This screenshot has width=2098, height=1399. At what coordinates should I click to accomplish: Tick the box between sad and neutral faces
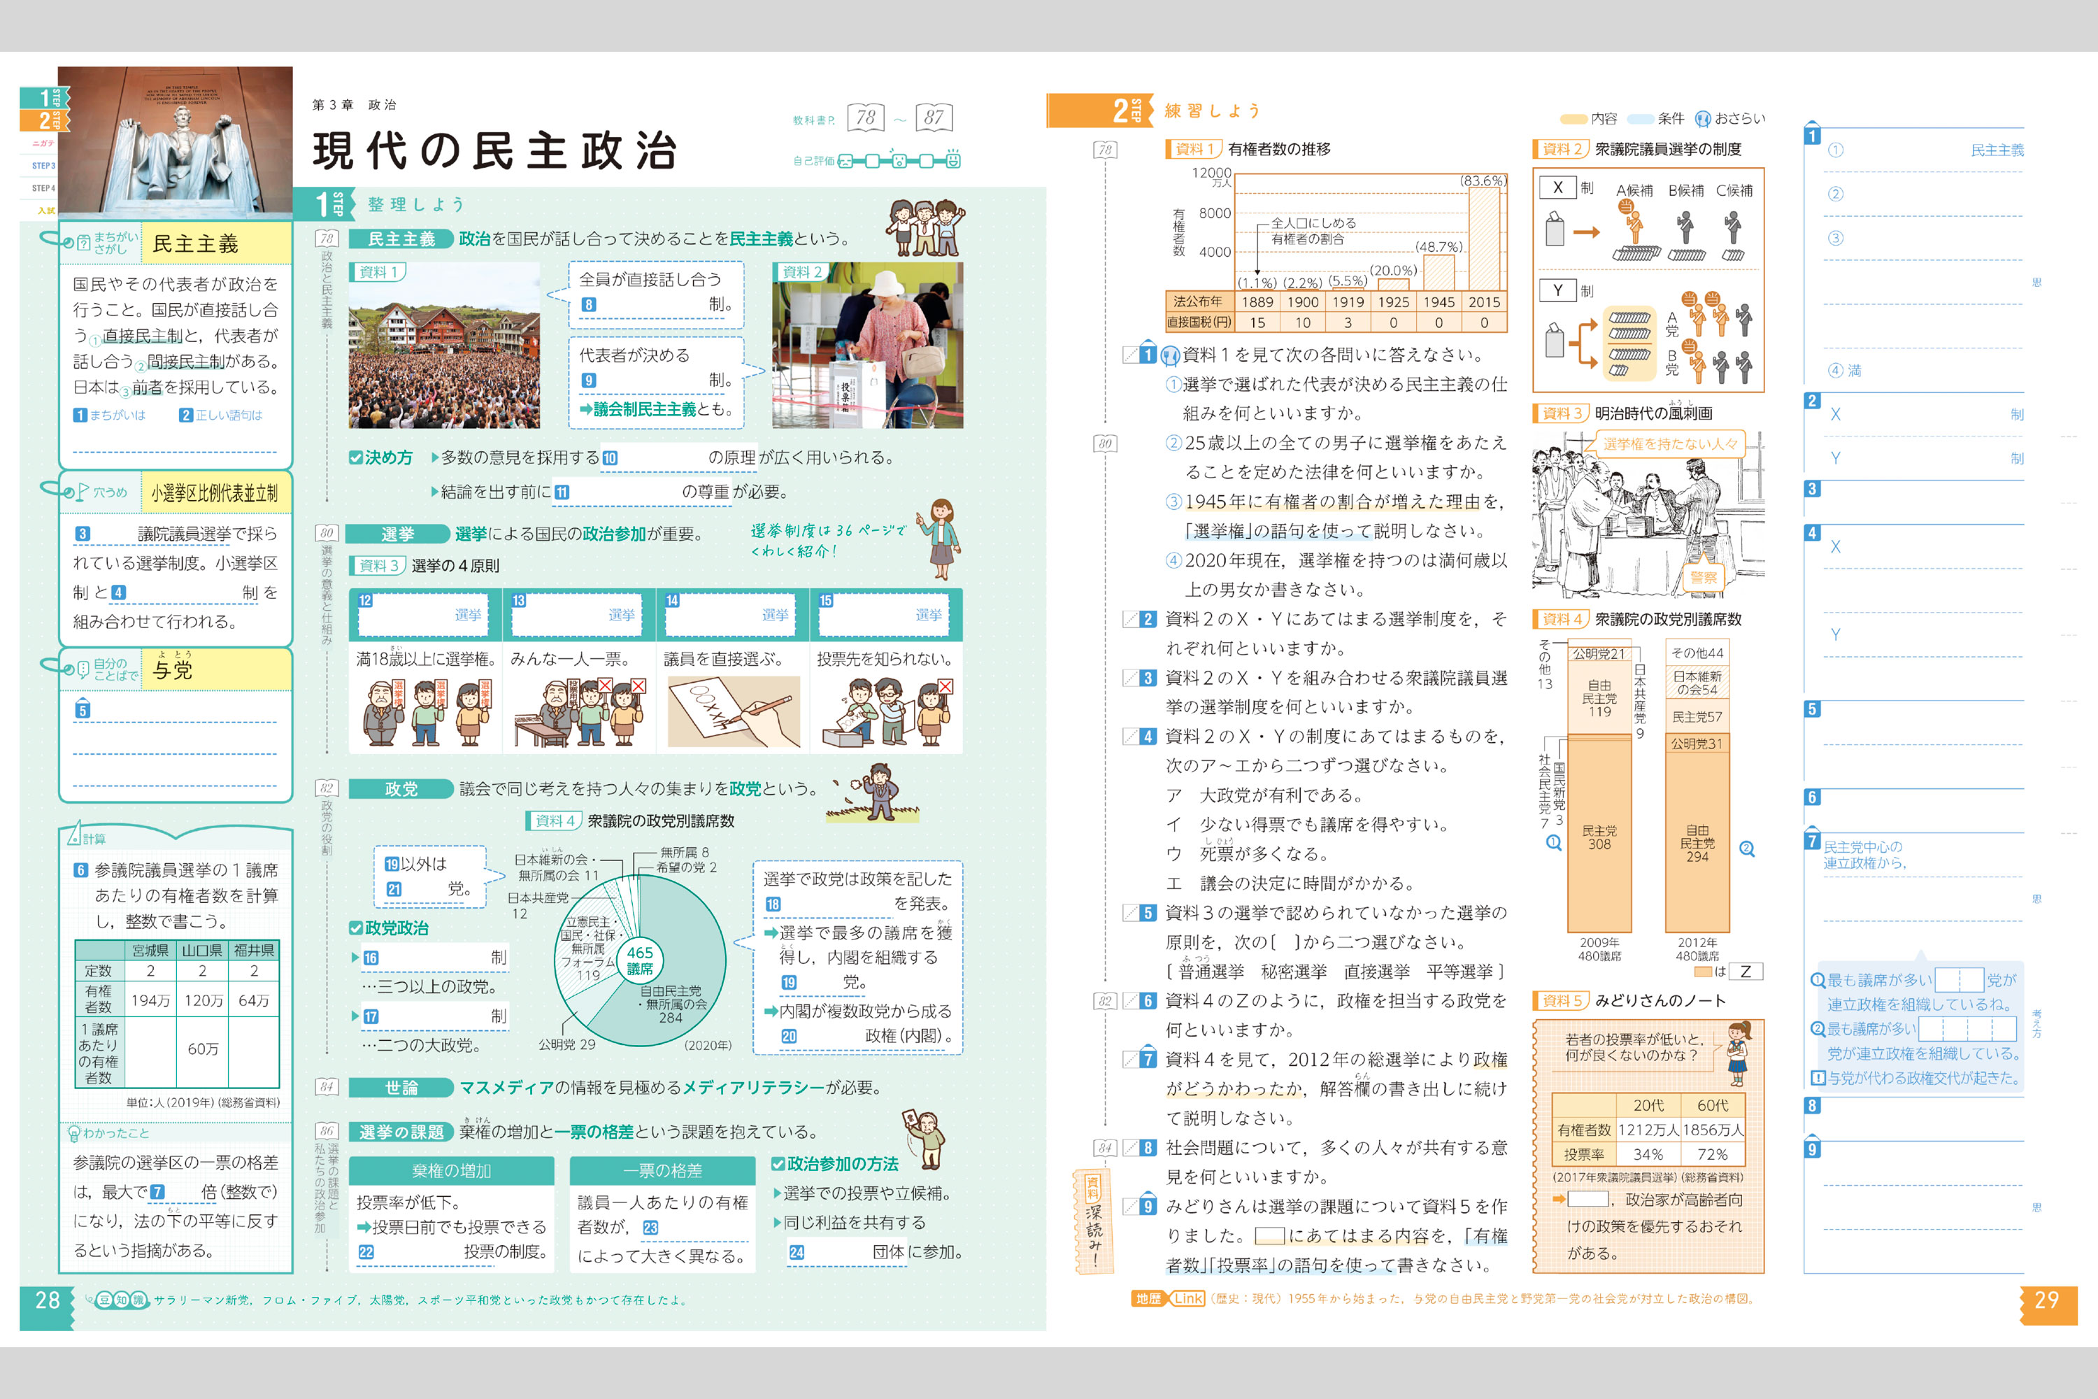point(872,162)
